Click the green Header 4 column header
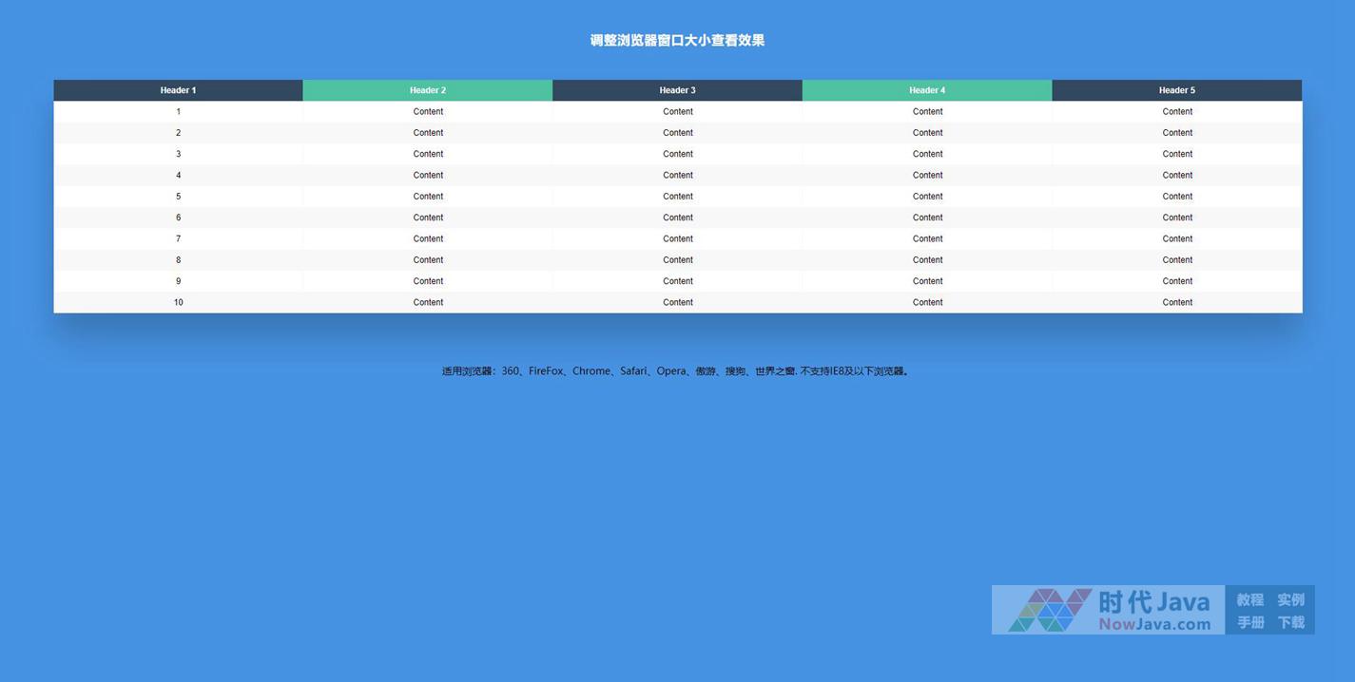Viewport: 1355px width, 682px height. click(x=927, y=90)
